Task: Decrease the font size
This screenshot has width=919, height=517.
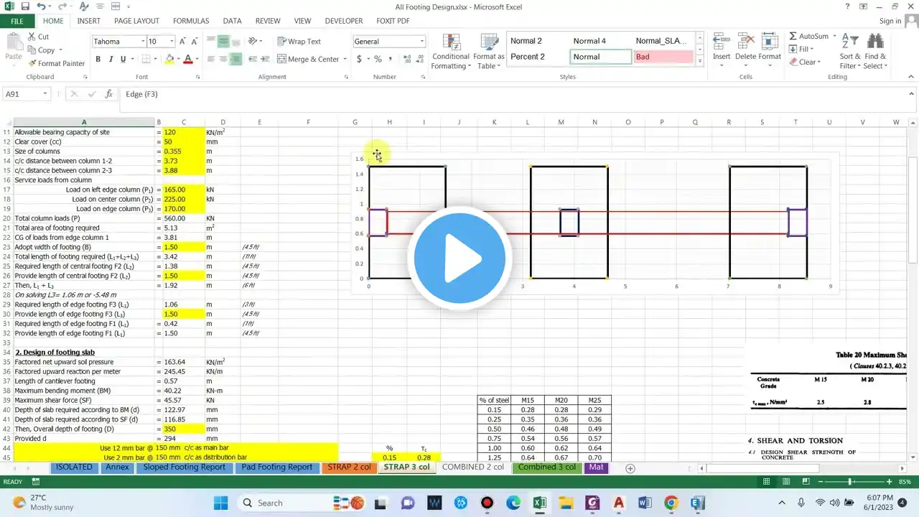Action: [x=195, y=42]
